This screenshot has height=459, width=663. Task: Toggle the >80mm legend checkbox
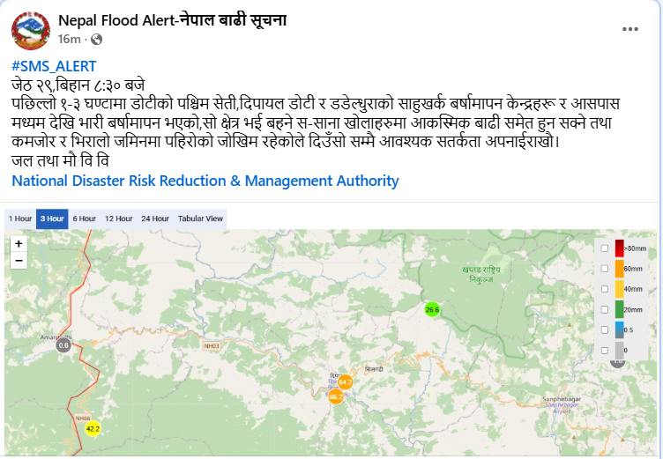point(604,248)
